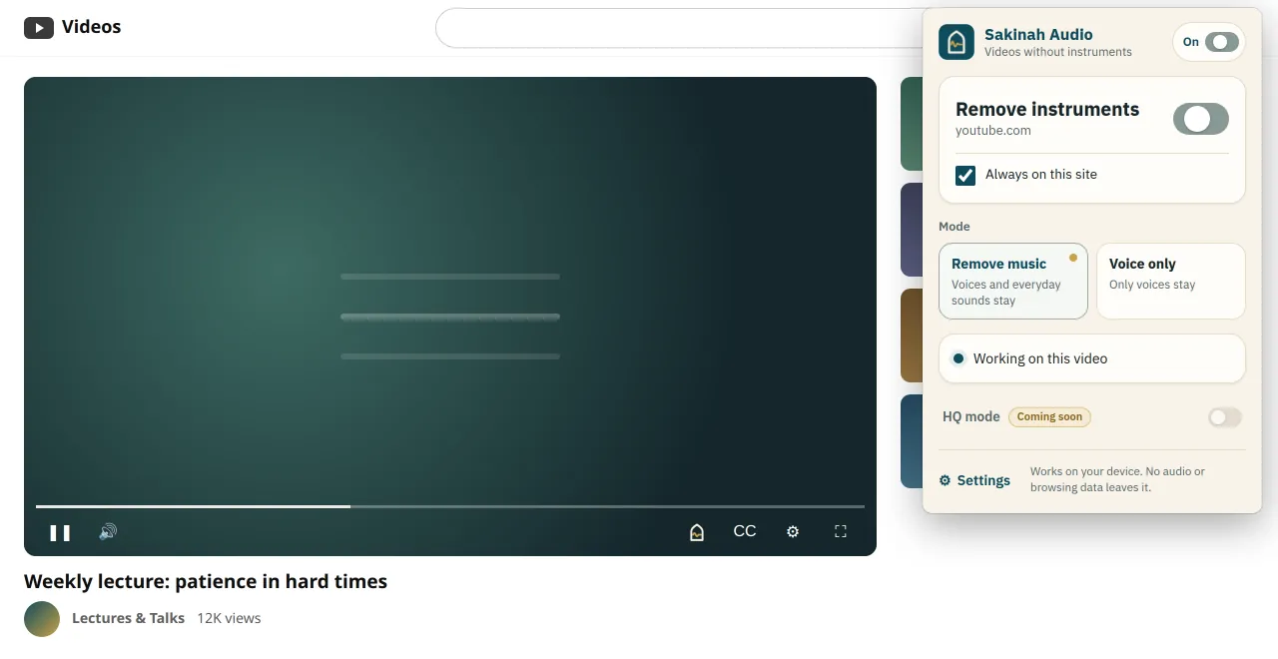The image size is (1278, 659).
Task: Enter fullscreen mode
Action: click(841, 532)
